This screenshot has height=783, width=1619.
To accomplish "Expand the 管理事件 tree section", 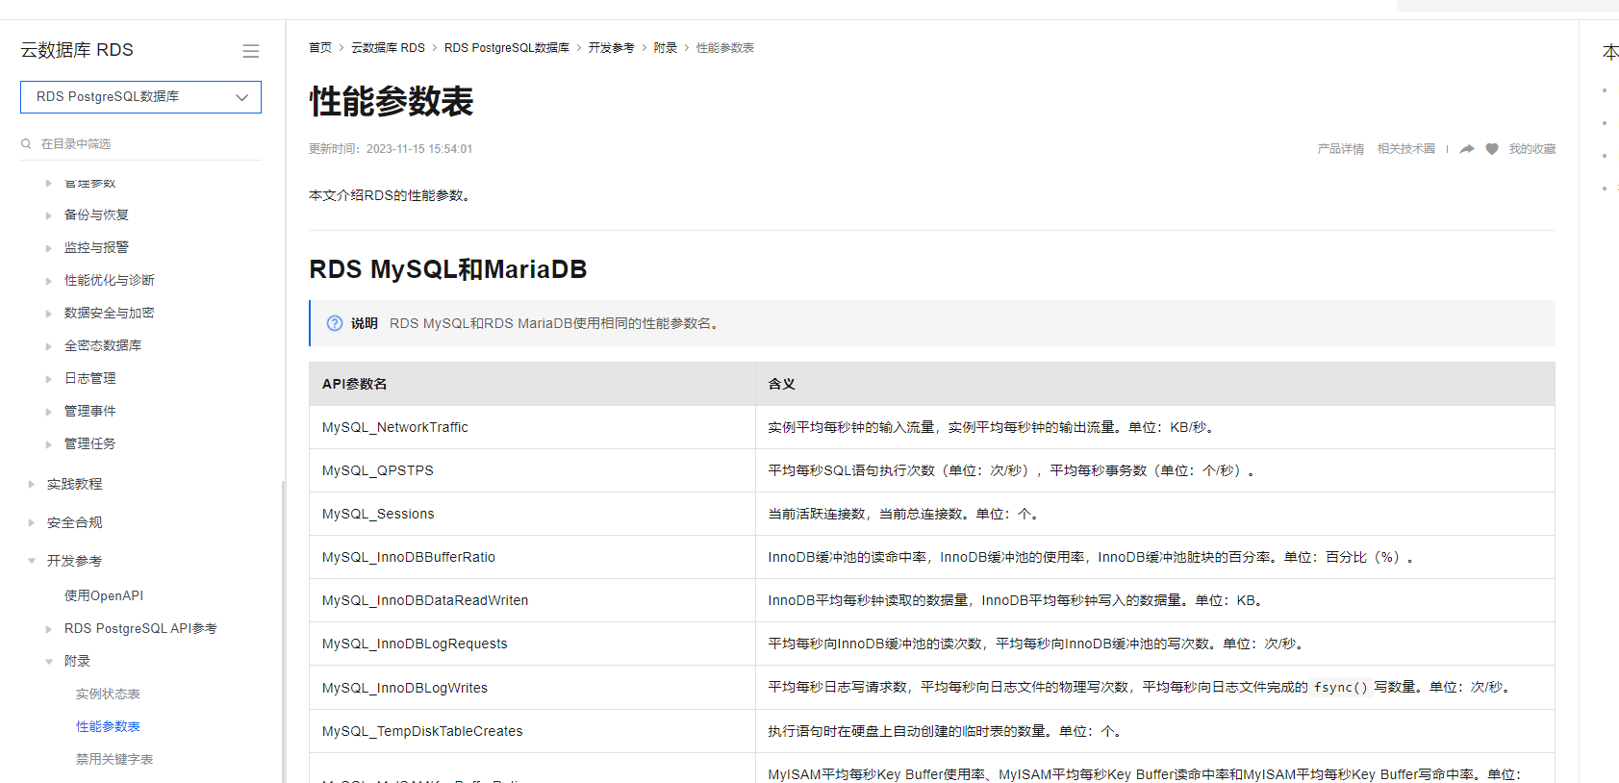I will (x=49, y=412).
